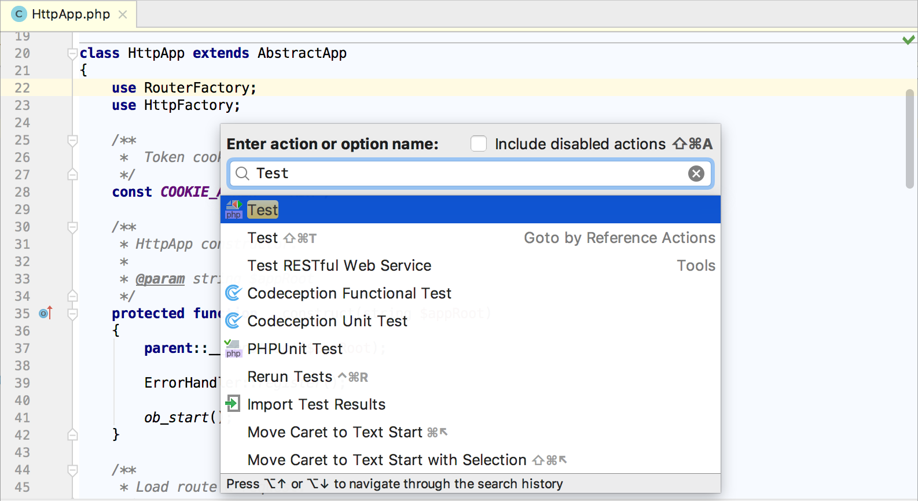Click AbstractApp class name
Image resolution: width=918 pixels, height=501 pixels.
pos(302,53)
